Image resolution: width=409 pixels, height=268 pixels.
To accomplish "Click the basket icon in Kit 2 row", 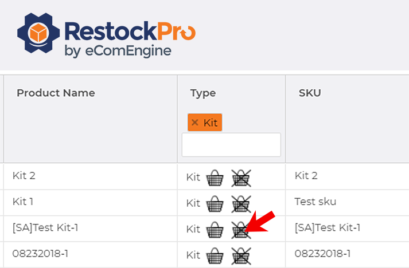I will (x=215, y=178).
